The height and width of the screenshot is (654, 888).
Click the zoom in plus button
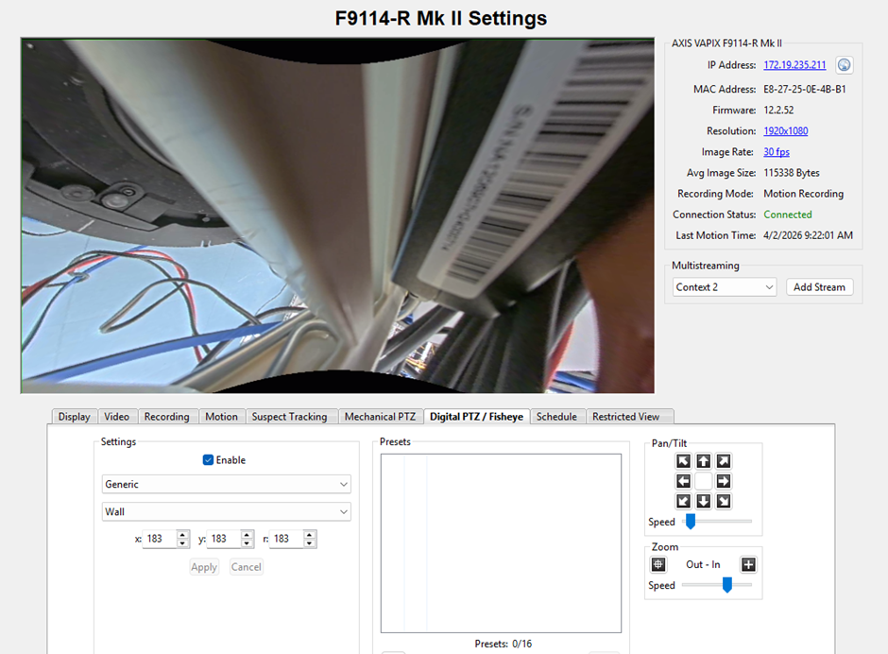click(748, 565)
